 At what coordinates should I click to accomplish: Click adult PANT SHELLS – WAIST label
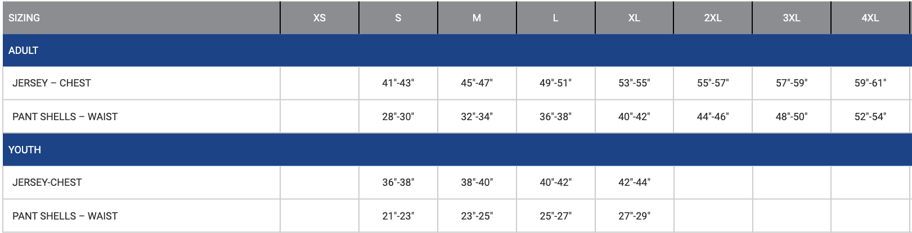pos(65,117)
